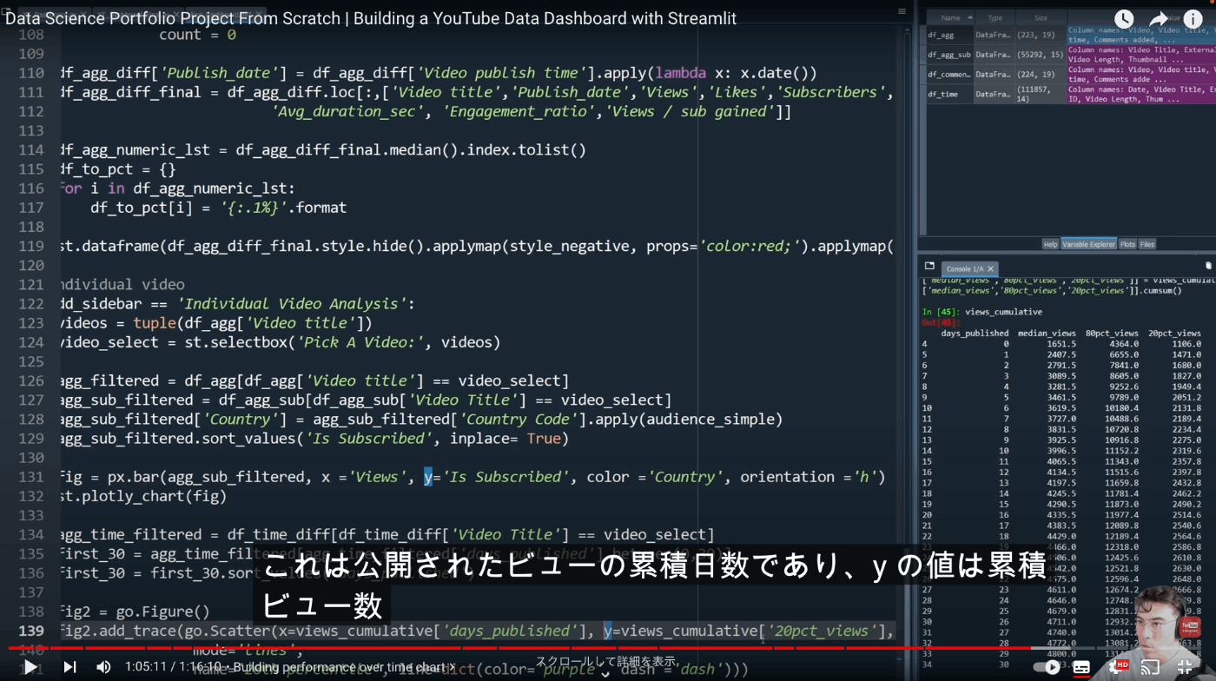Cast video to another screen
Viewport: 1216px width, 681px height.
click(1150, 667)
